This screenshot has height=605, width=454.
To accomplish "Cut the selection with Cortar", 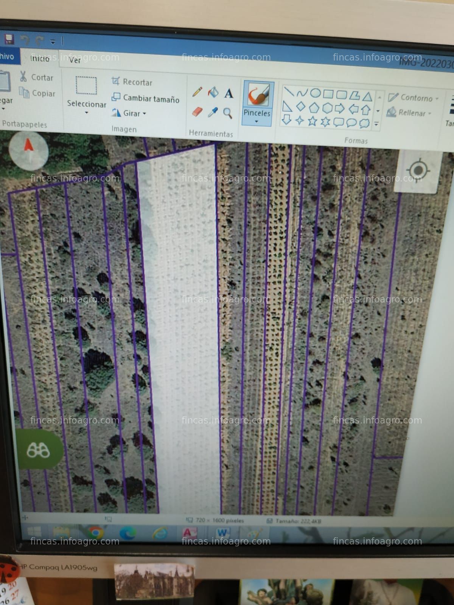I will point(36,77).
